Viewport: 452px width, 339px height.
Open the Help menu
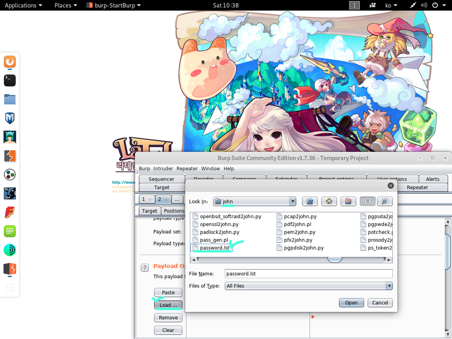pos(229,169)
